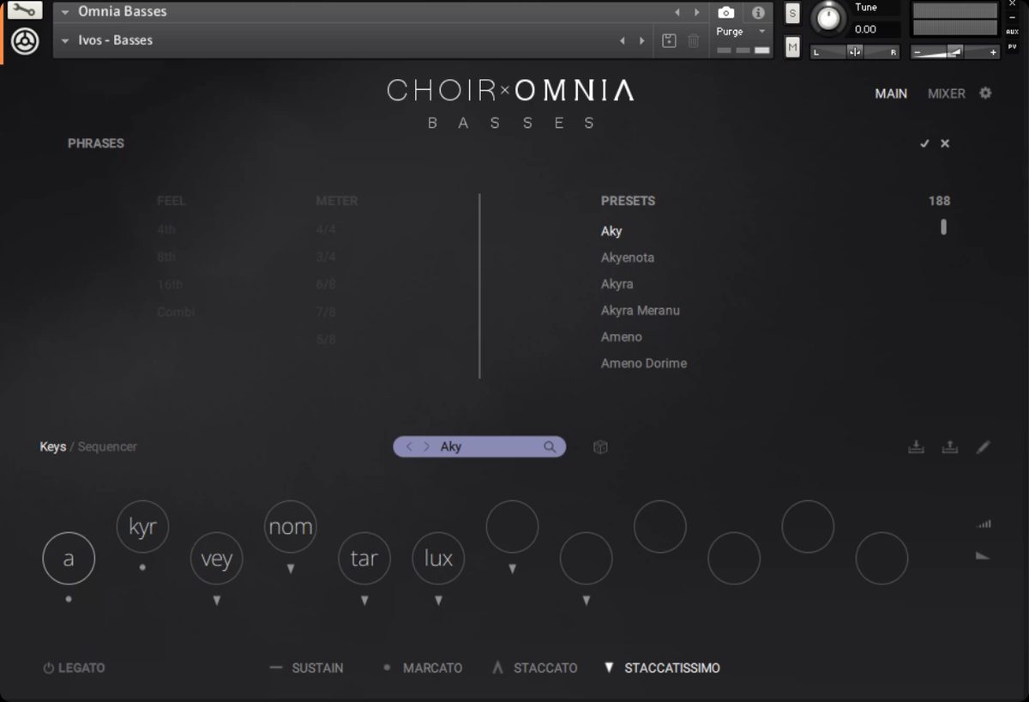Click the 'vey' syllable circle
This screenshot has width=1029, height=702.
click(x=216, y=559)
